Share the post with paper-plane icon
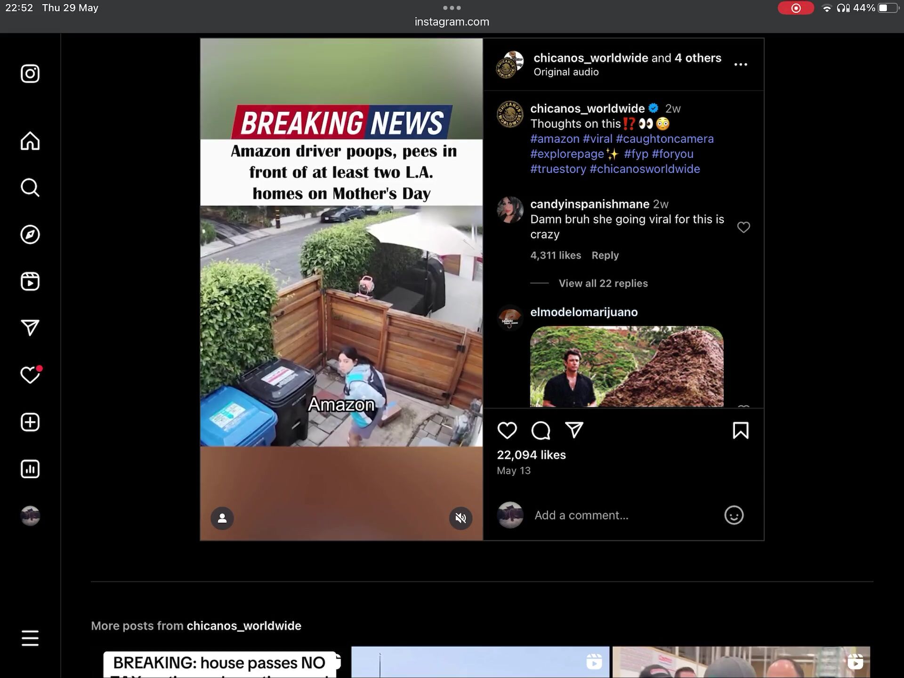 574,430
